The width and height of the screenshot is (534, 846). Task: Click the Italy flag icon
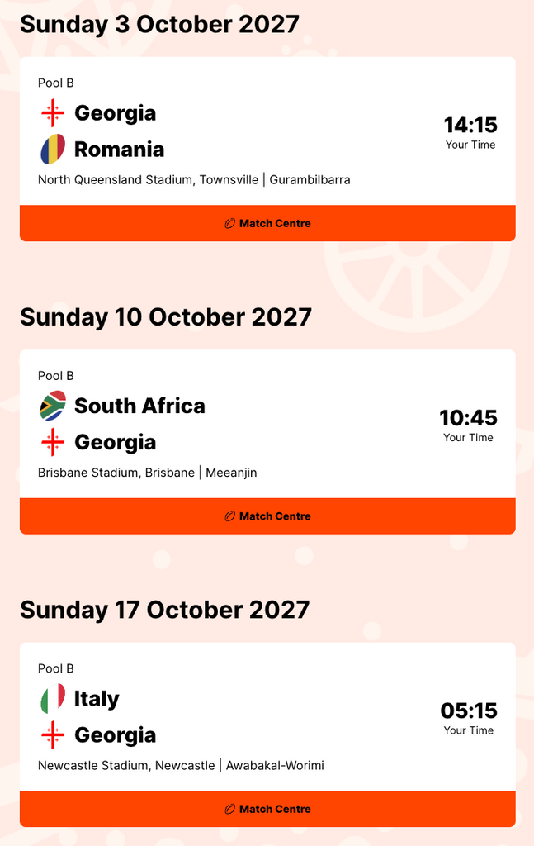(x=53, y=699)
